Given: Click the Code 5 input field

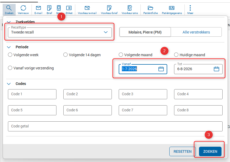Looking at the screenshot, I should click(x=32, y=110).
